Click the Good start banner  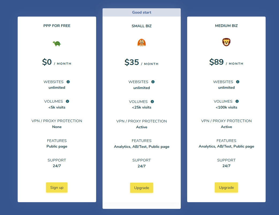(x=142, y=13)
